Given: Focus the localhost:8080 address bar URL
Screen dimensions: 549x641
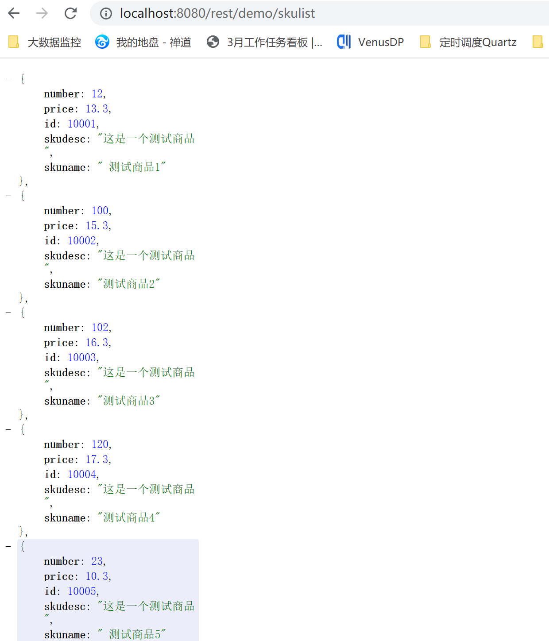Looking at the screenshot, I should pyautogui.click(x=217, y=13).
